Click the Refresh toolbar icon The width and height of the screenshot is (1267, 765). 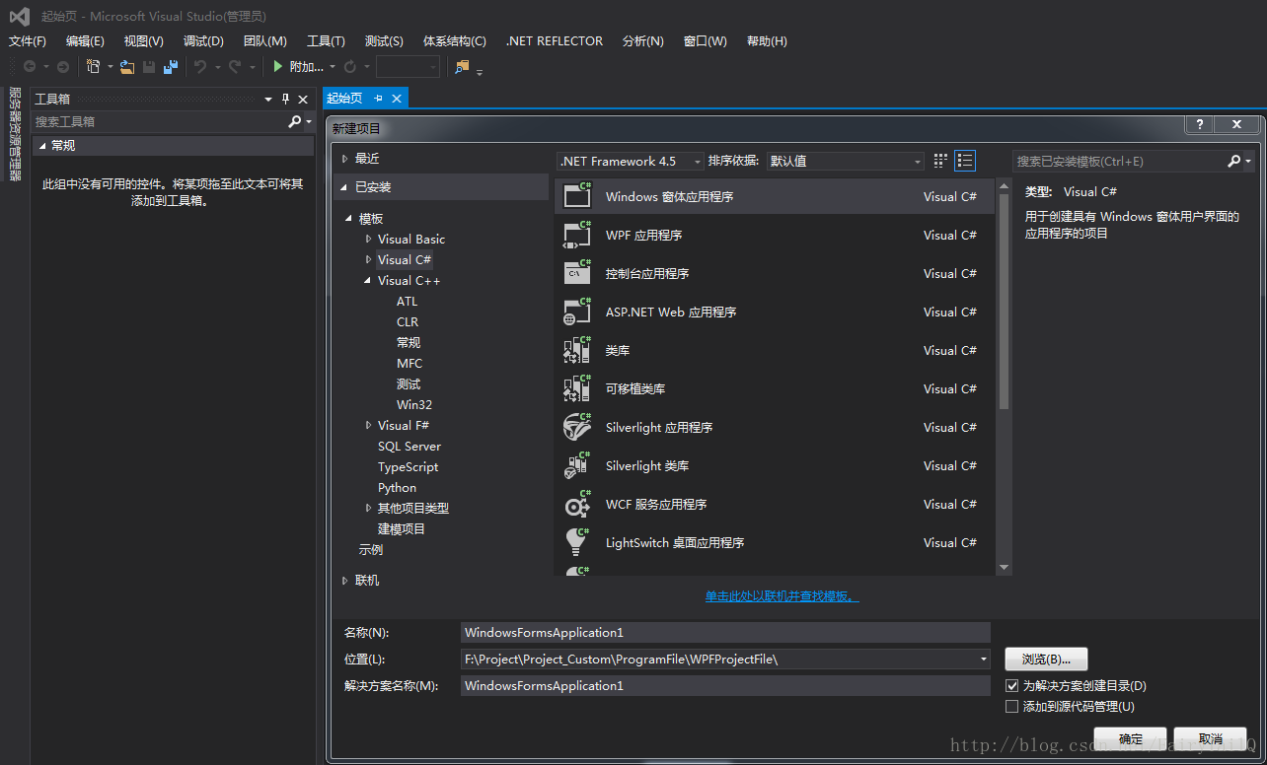tap(349, 66)
